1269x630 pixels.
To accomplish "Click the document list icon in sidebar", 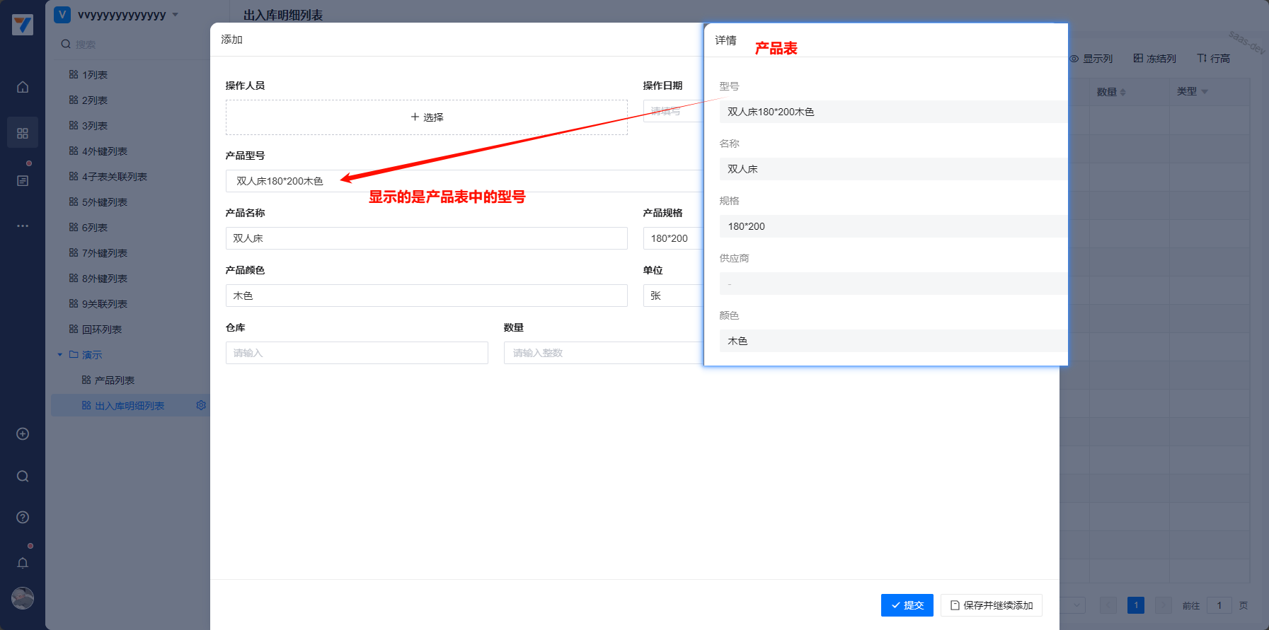I will coord(23,181).
